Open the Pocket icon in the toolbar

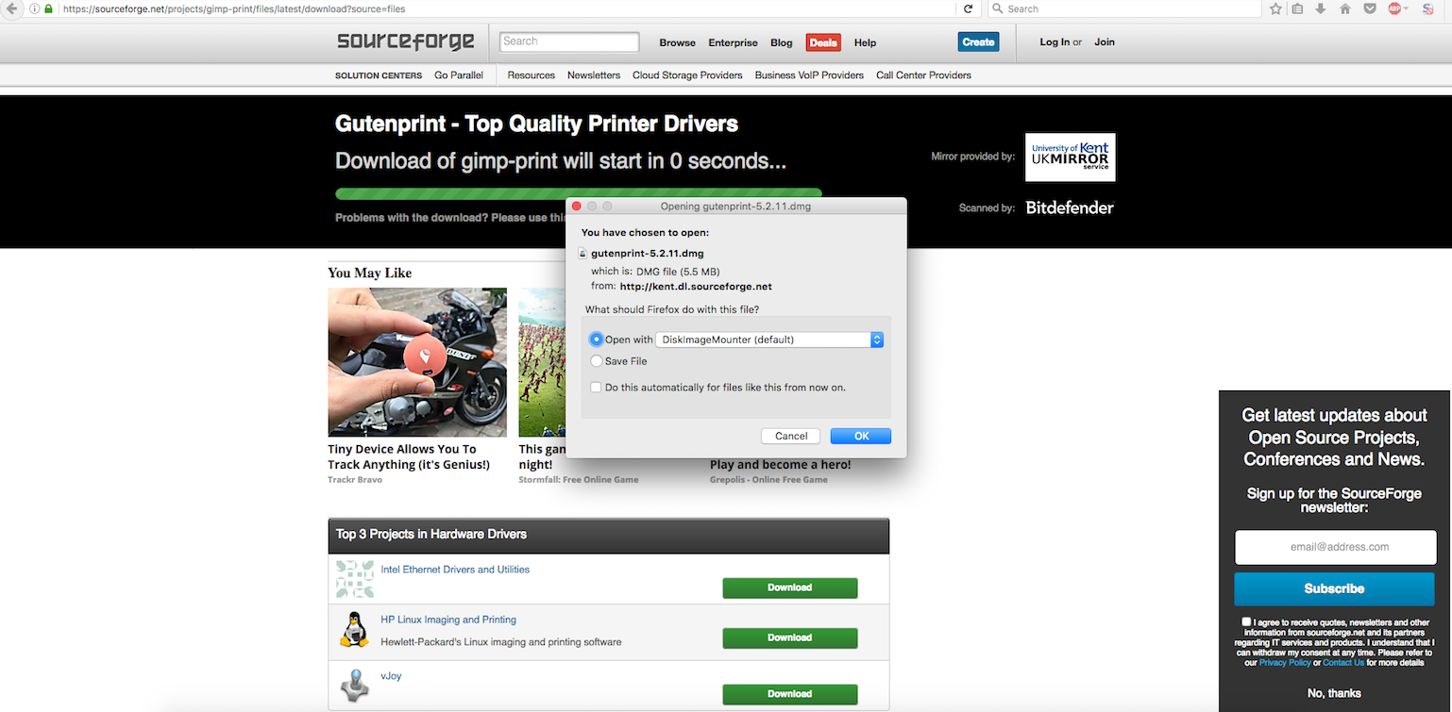1369,8
